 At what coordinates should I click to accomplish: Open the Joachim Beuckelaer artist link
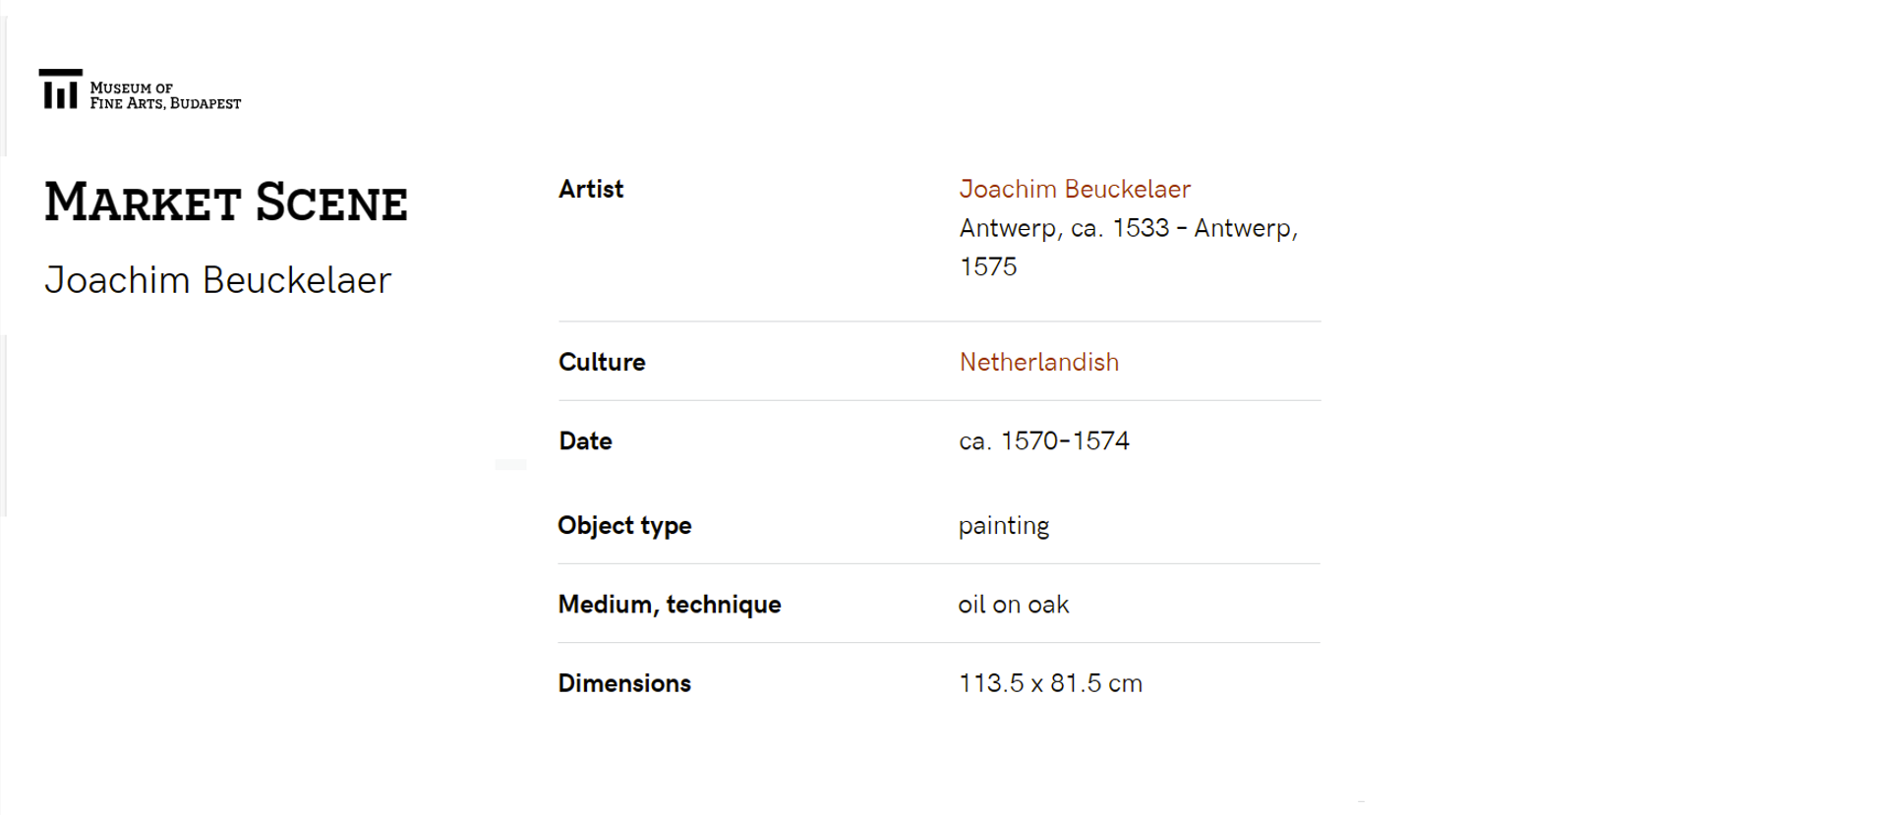point(1075,189)
